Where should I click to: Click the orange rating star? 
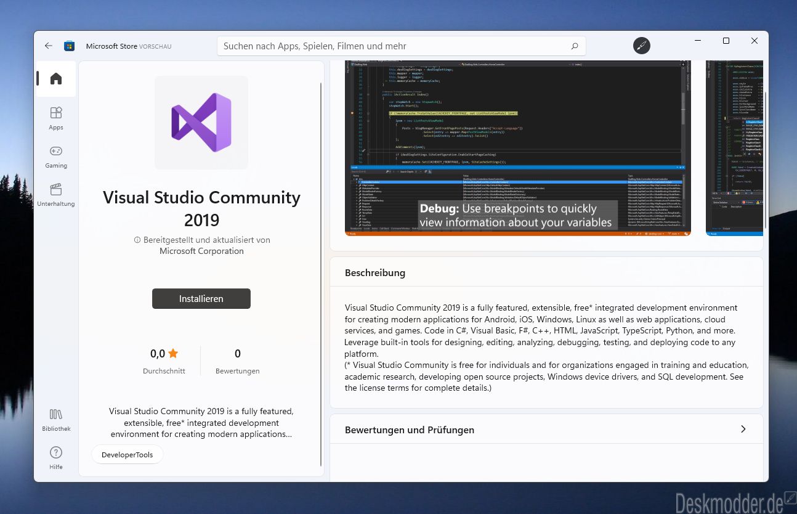(173, 353)
